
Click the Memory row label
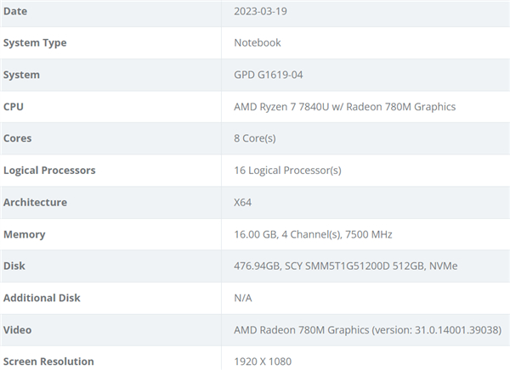[x=25, y=234]
